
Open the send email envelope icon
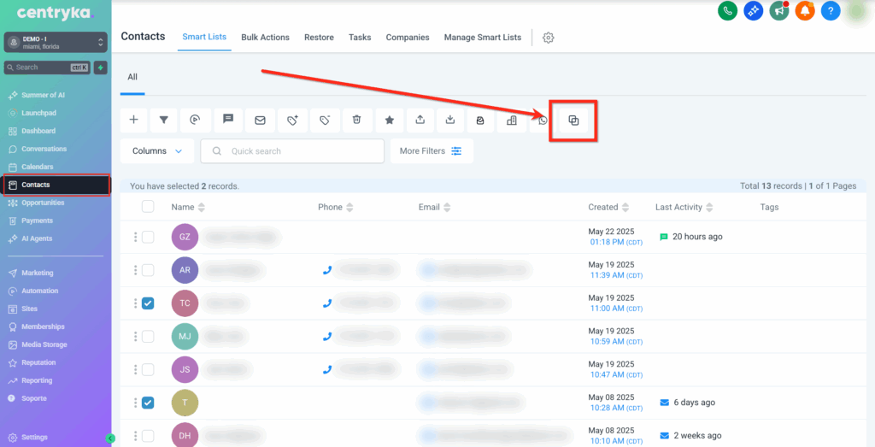(x=260, y=121)
